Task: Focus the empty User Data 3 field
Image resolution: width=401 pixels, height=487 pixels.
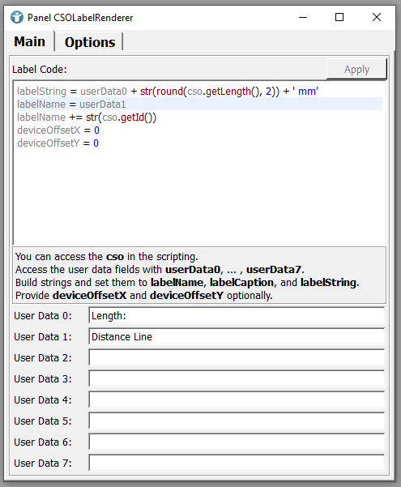Action: click(237, 379)
